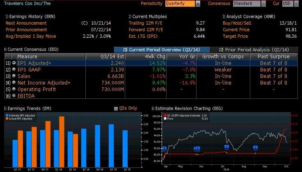Click the late August blue event marker
302x172 pixels.
tap(255, 148)
